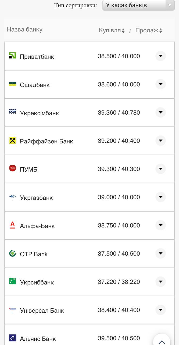179x345 pixels.
Task: Click the Ощадбанк logo icon
Action: coord(12,84)
